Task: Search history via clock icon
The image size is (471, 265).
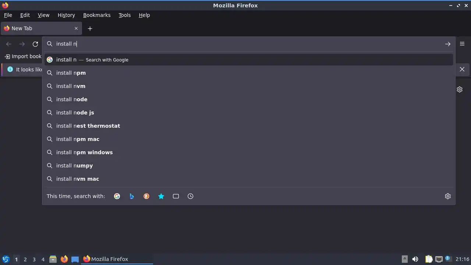Action: (191, 196)
